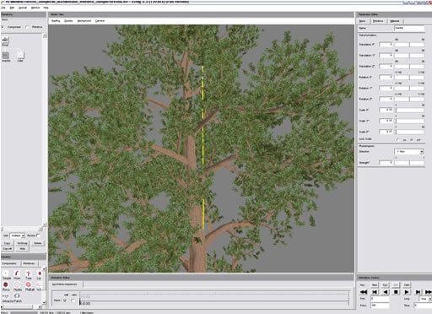Switch to Material tab in Parameter Editor
432x314 pixels.
point(395,21)
